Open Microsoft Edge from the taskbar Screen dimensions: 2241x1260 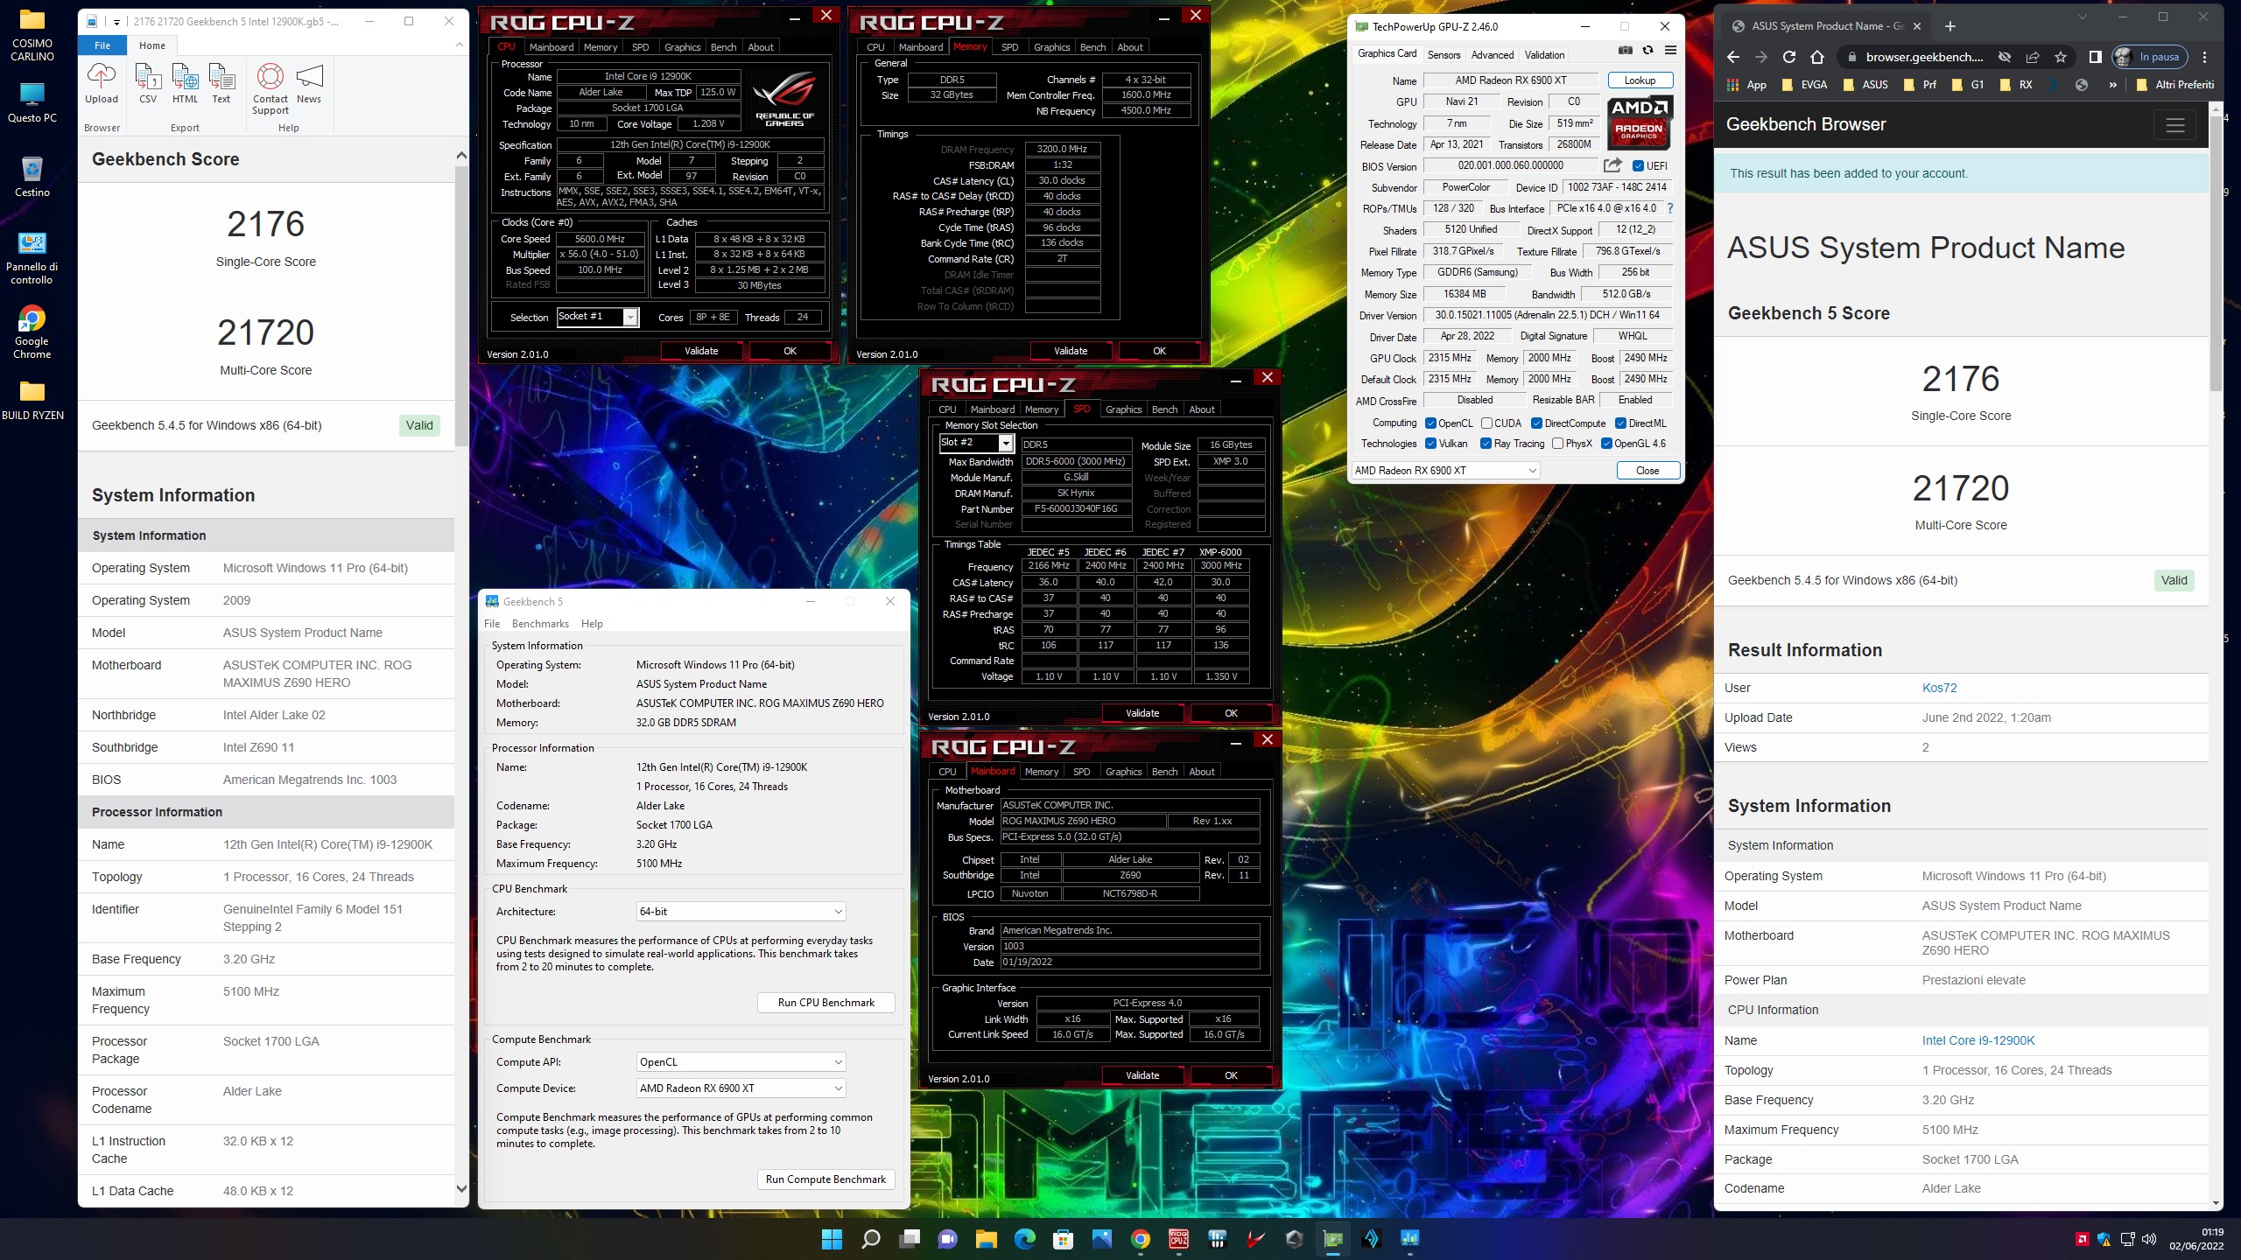[1024, 1238]
